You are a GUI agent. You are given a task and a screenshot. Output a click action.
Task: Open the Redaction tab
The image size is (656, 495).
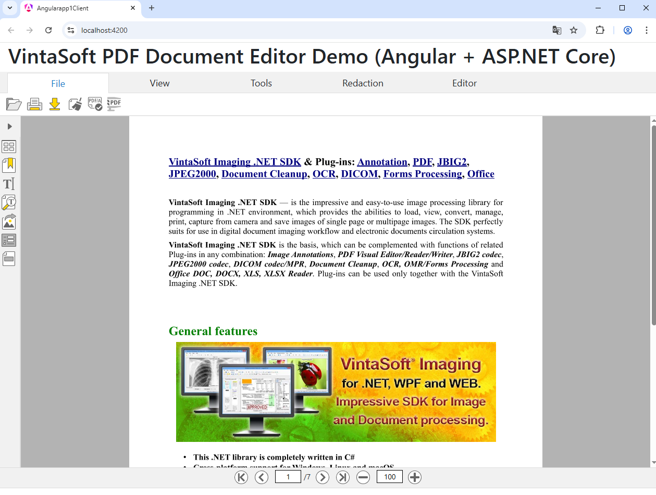[x=363, y=83]
